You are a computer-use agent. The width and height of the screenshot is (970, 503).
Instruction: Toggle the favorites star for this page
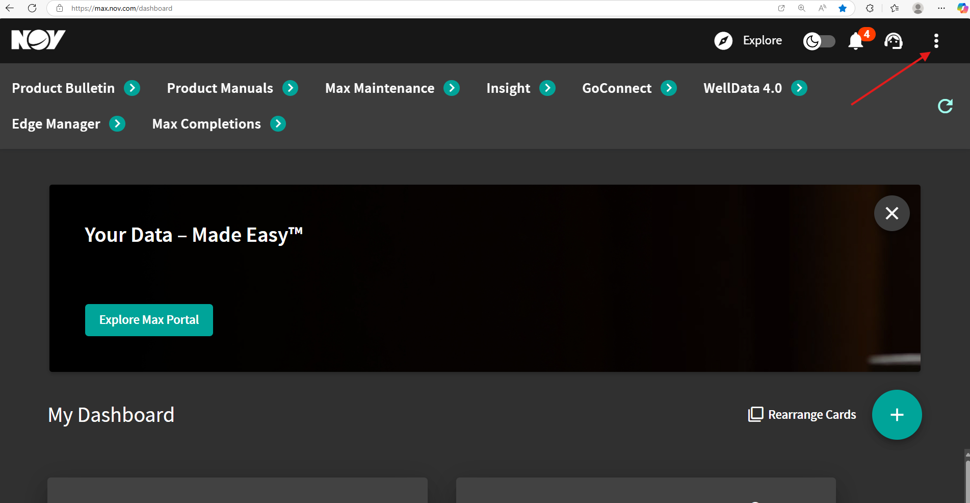[x=843, y=8]
